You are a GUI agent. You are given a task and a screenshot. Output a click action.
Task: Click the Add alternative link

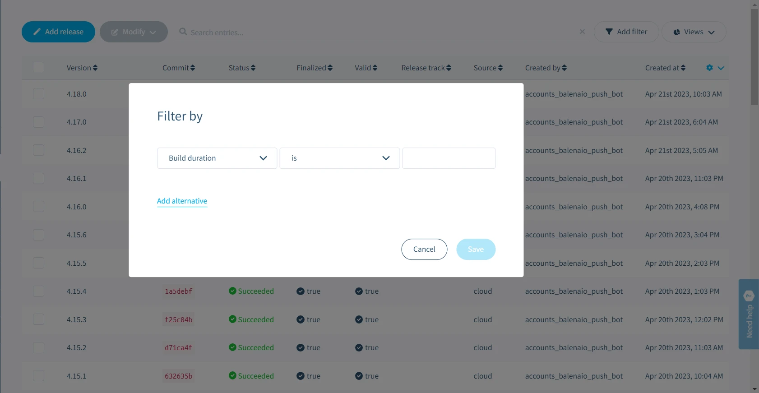point(182,201)
